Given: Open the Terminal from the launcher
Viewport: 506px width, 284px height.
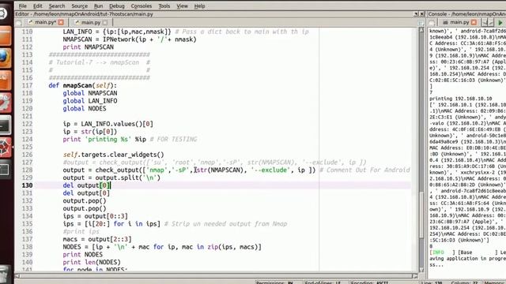Looking at the screenshot, I should [6, 125].
